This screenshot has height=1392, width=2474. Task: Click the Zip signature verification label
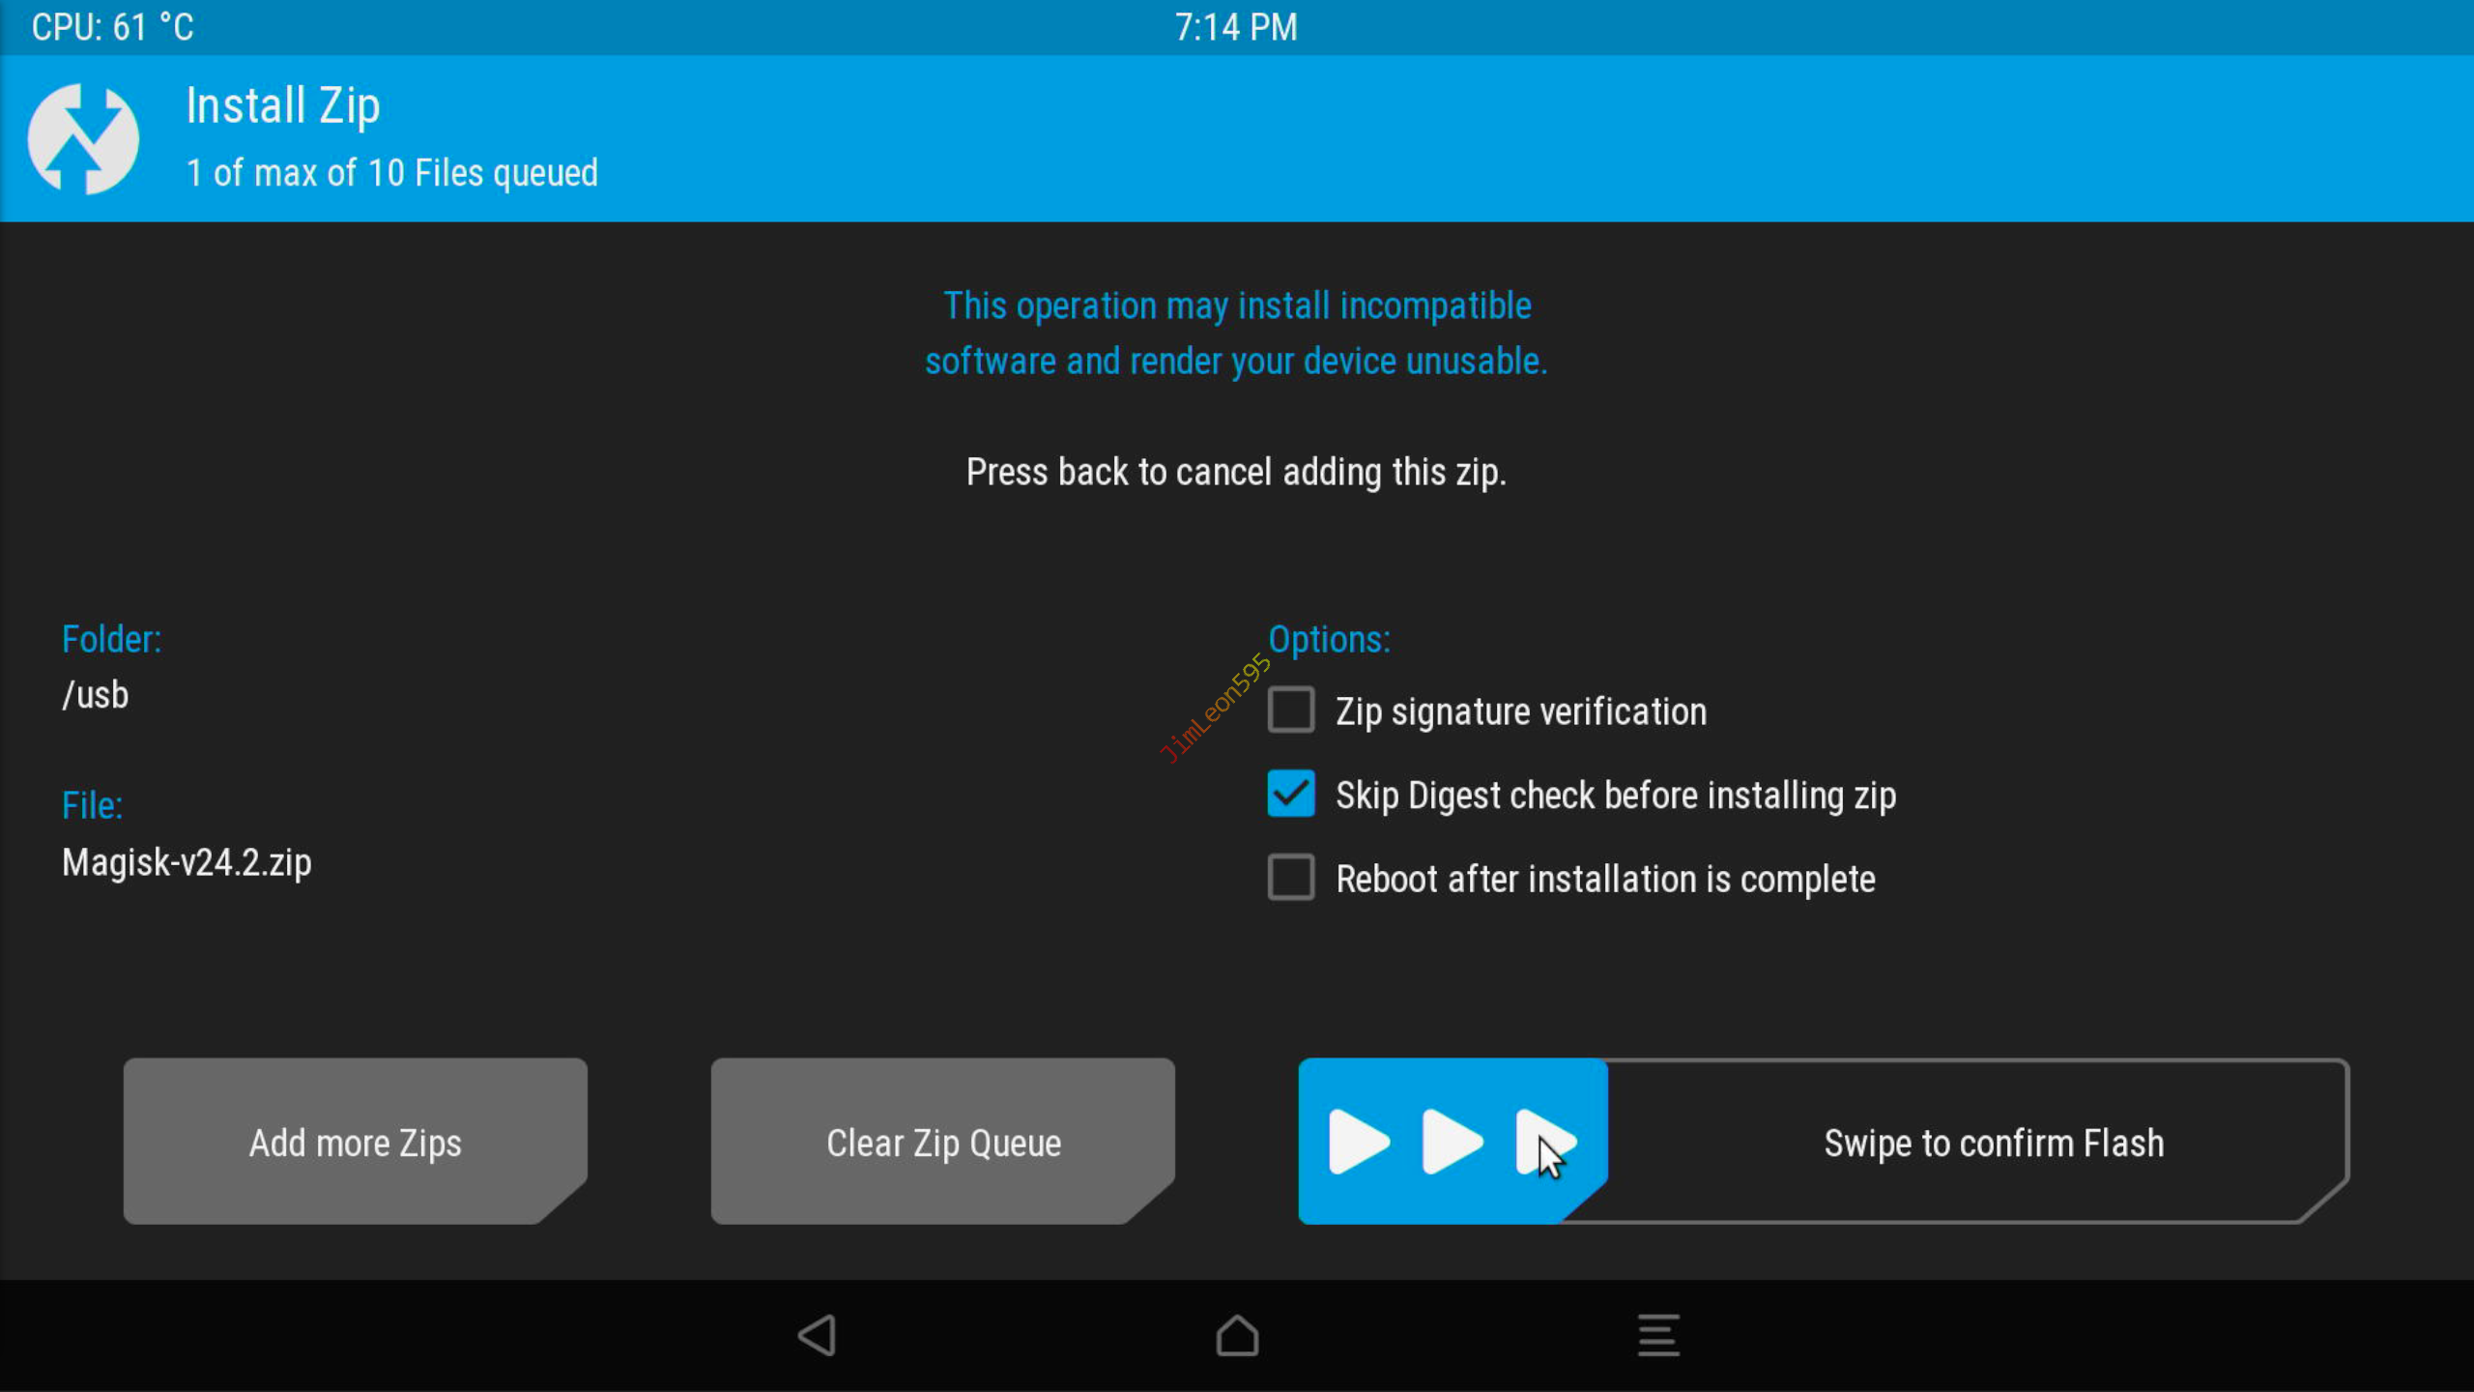coord(1520,711)
